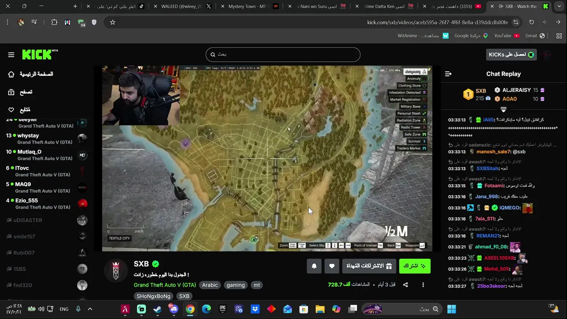Viewport: 567px width, 319px height.
Task: Select the SHoNgxBoNg tag
Action: (153, 296)
